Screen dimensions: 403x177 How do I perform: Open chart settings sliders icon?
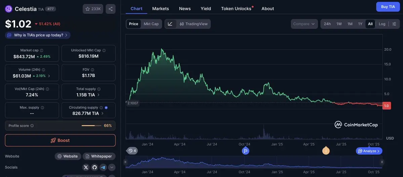click(x=394, y=24)
